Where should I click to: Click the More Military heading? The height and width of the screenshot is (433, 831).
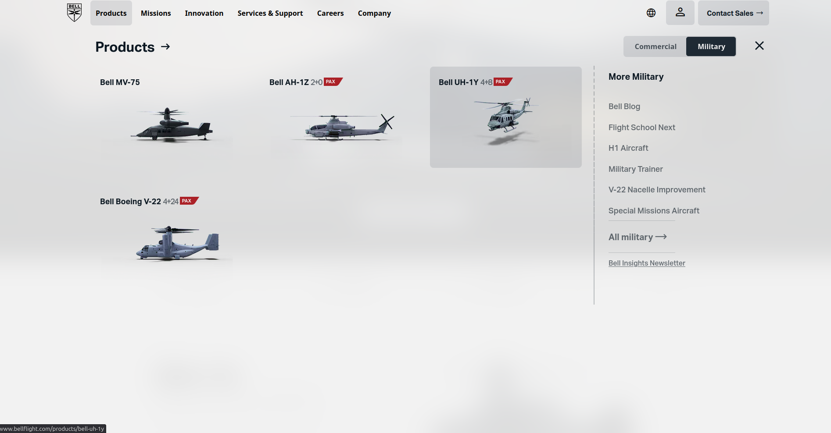(x=636, y=77)
